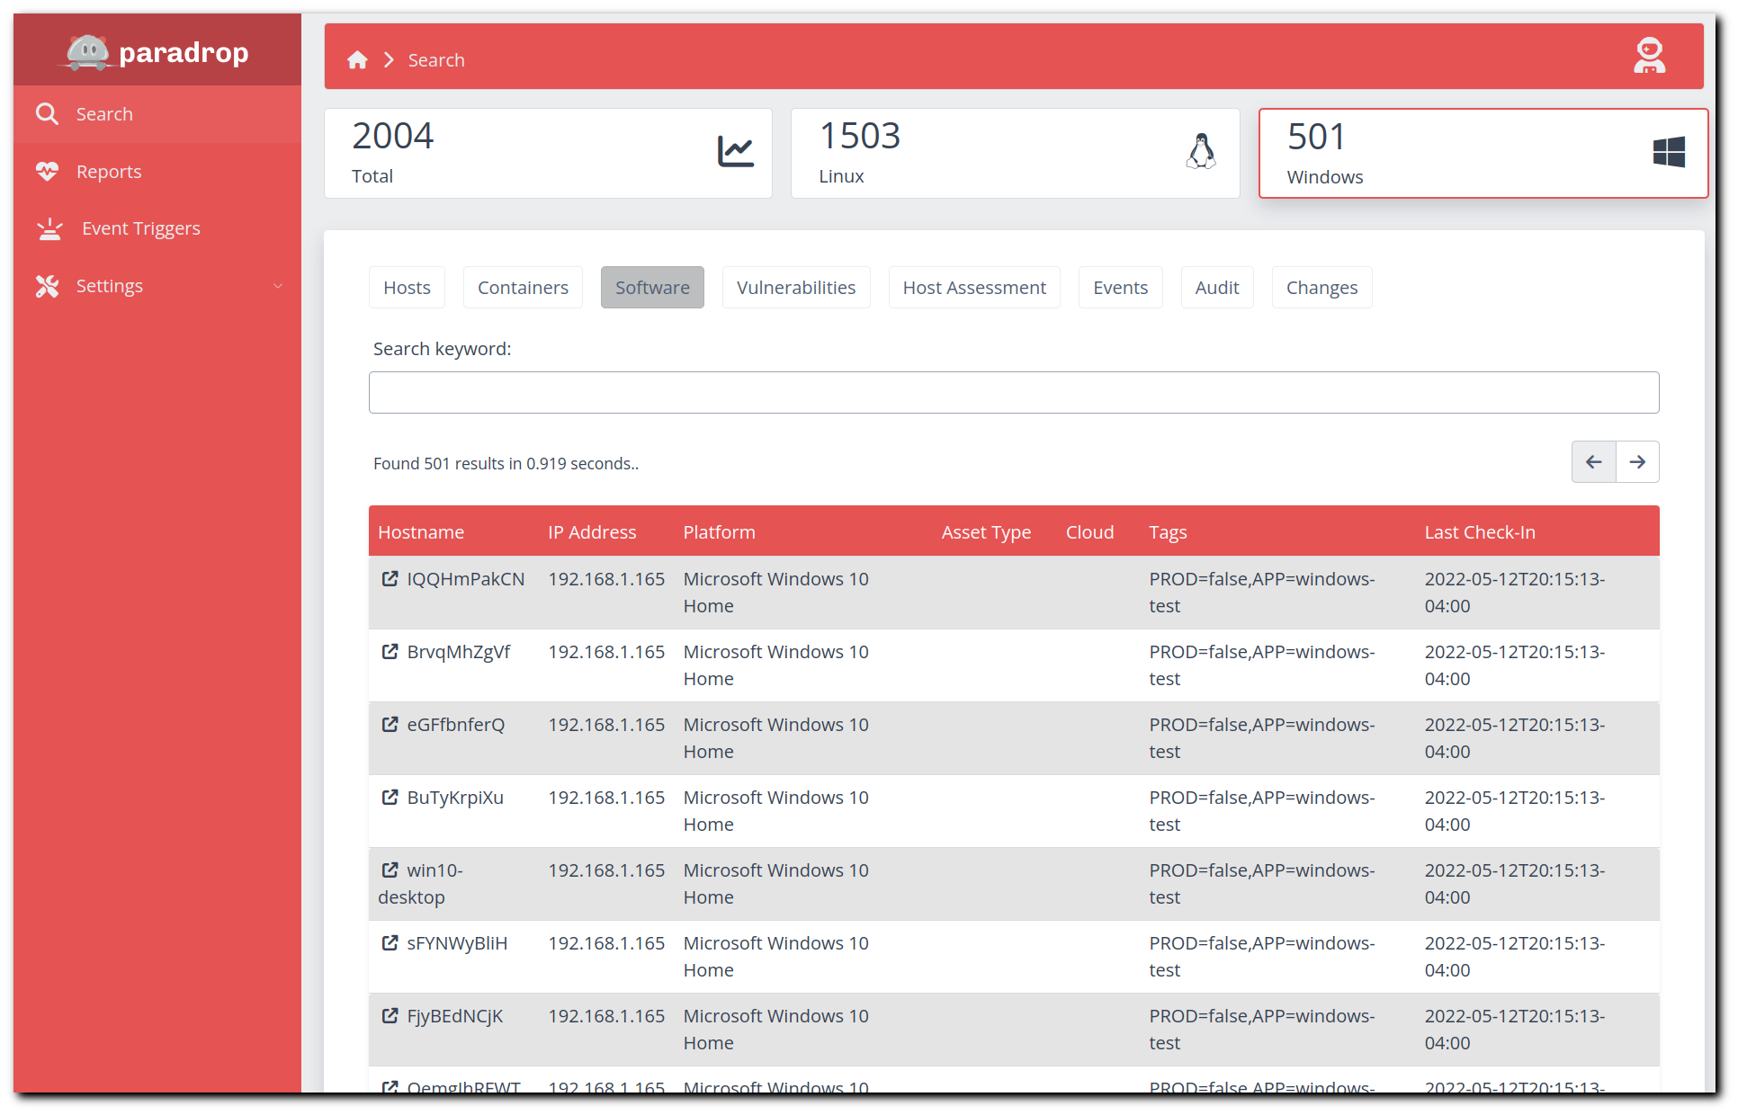Click the Windows platform icon

point(1669,150)
